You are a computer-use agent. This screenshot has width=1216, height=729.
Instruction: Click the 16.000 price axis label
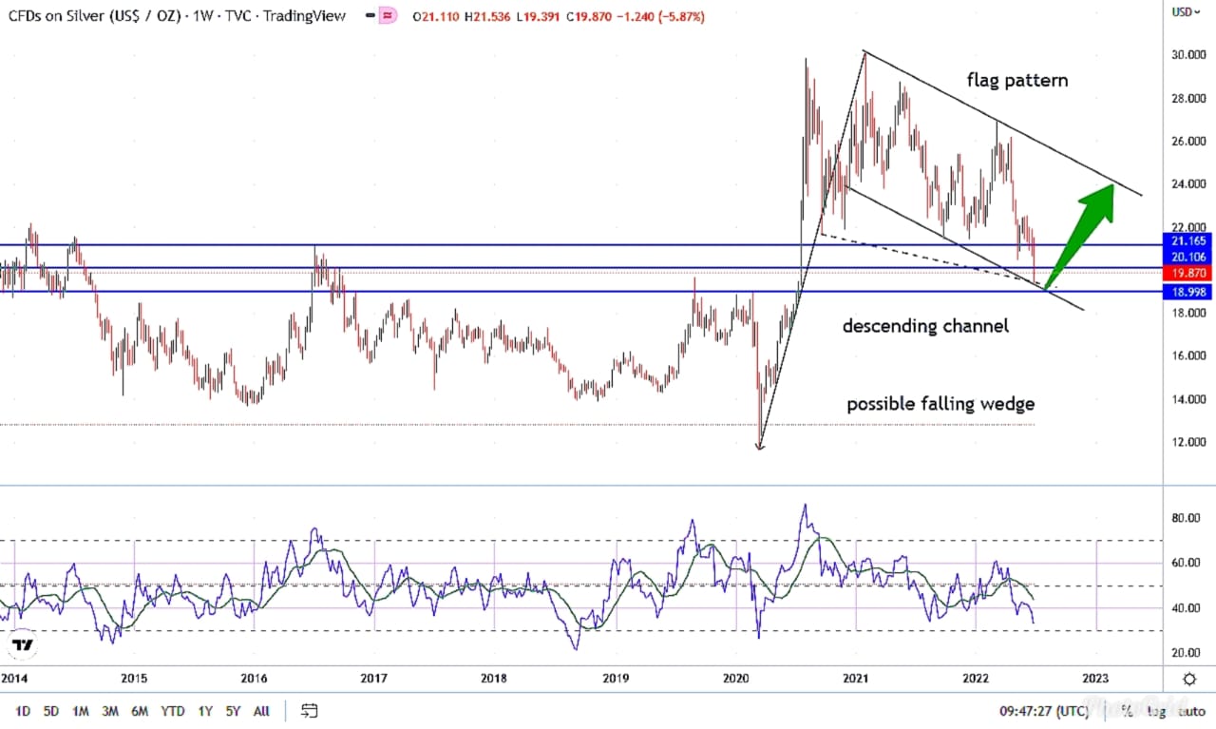(x=1189, y=356)
